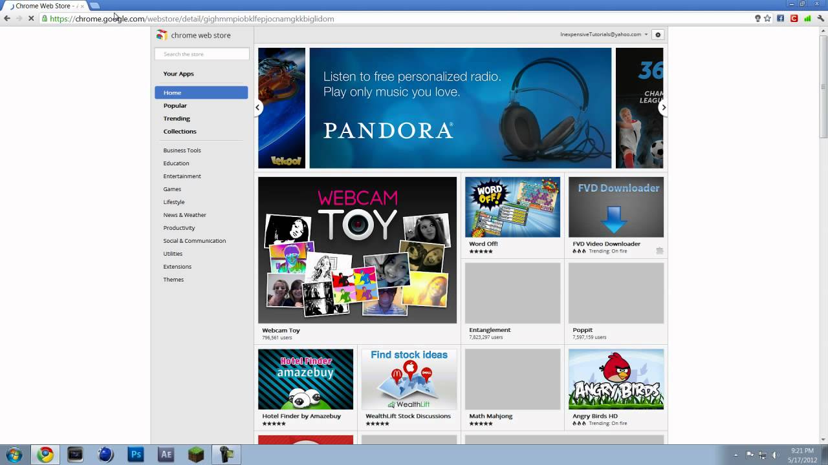This screenshot has height=465, width=828.
Task: Launch Minecraft from the taskbar
Action: pyautogui.click(x=196, y=455)
